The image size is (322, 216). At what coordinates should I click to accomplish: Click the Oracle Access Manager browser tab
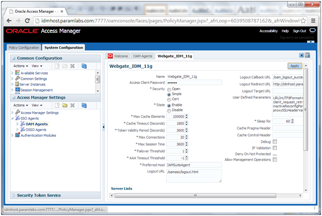pos(35,11)
